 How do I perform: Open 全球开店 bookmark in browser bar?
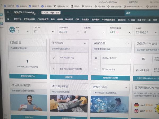tap(9, 6)
